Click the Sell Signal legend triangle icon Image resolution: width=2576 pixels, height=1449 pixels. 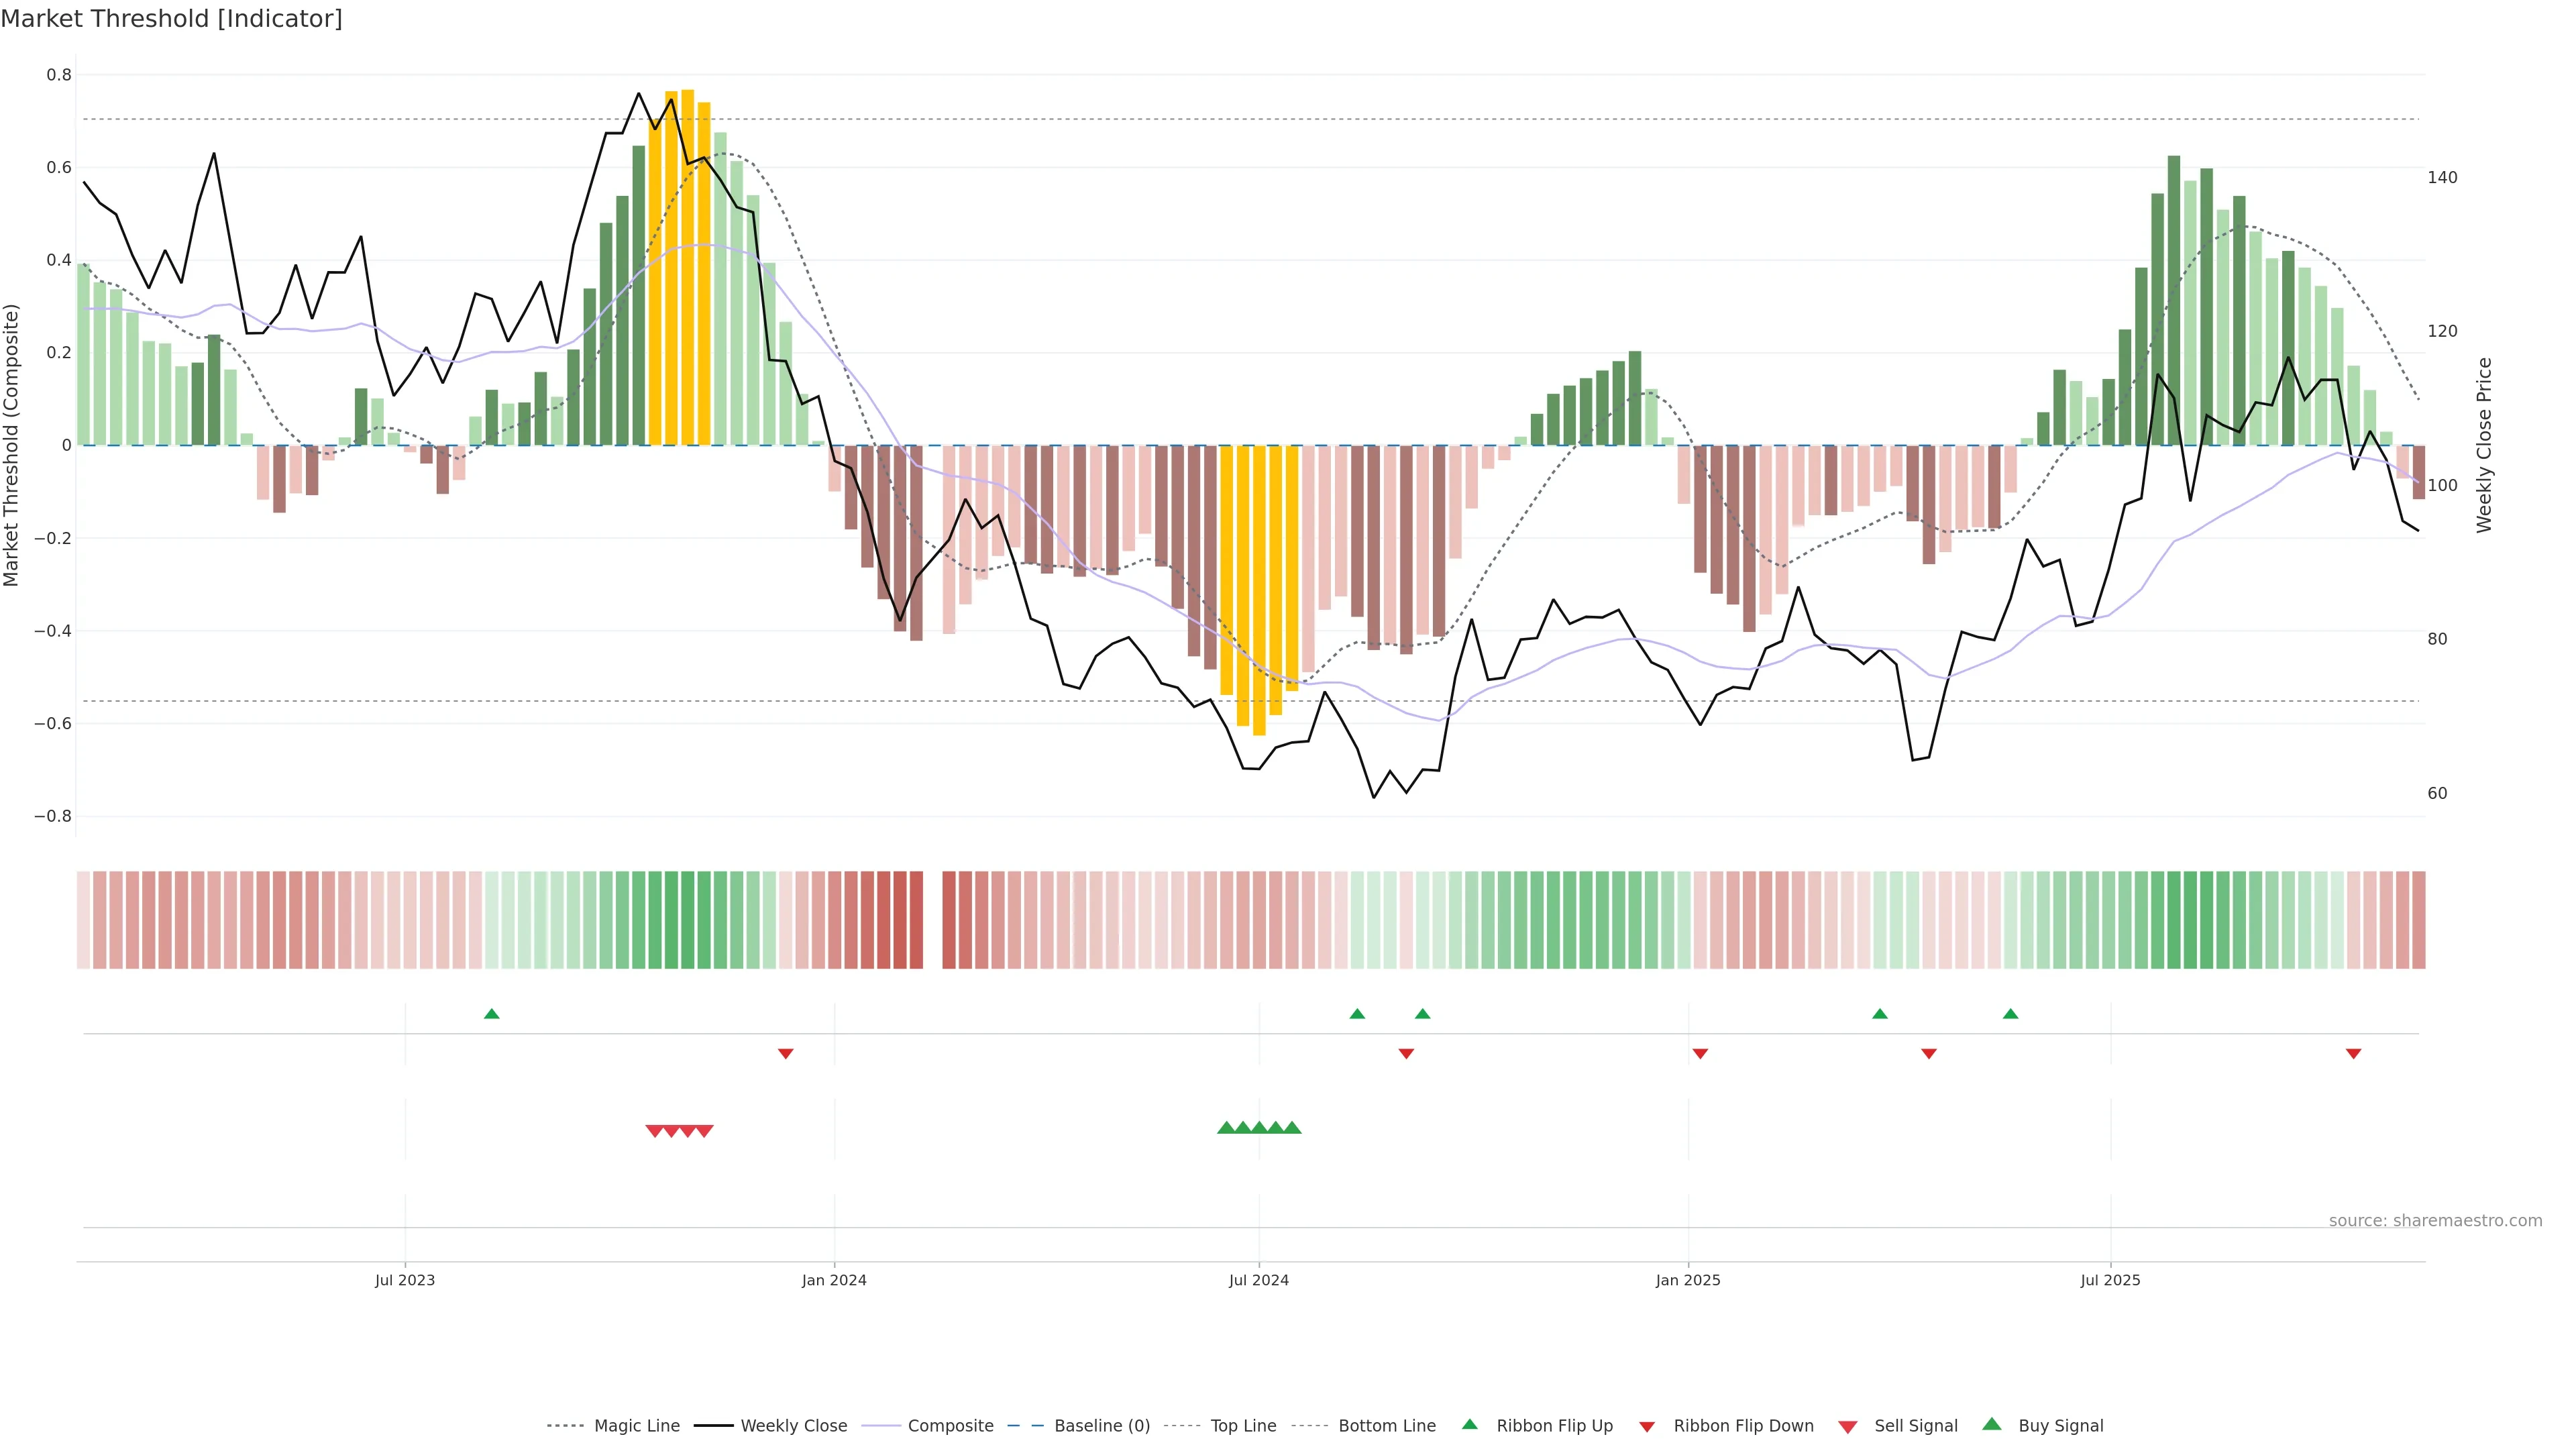(1847, 1427)
